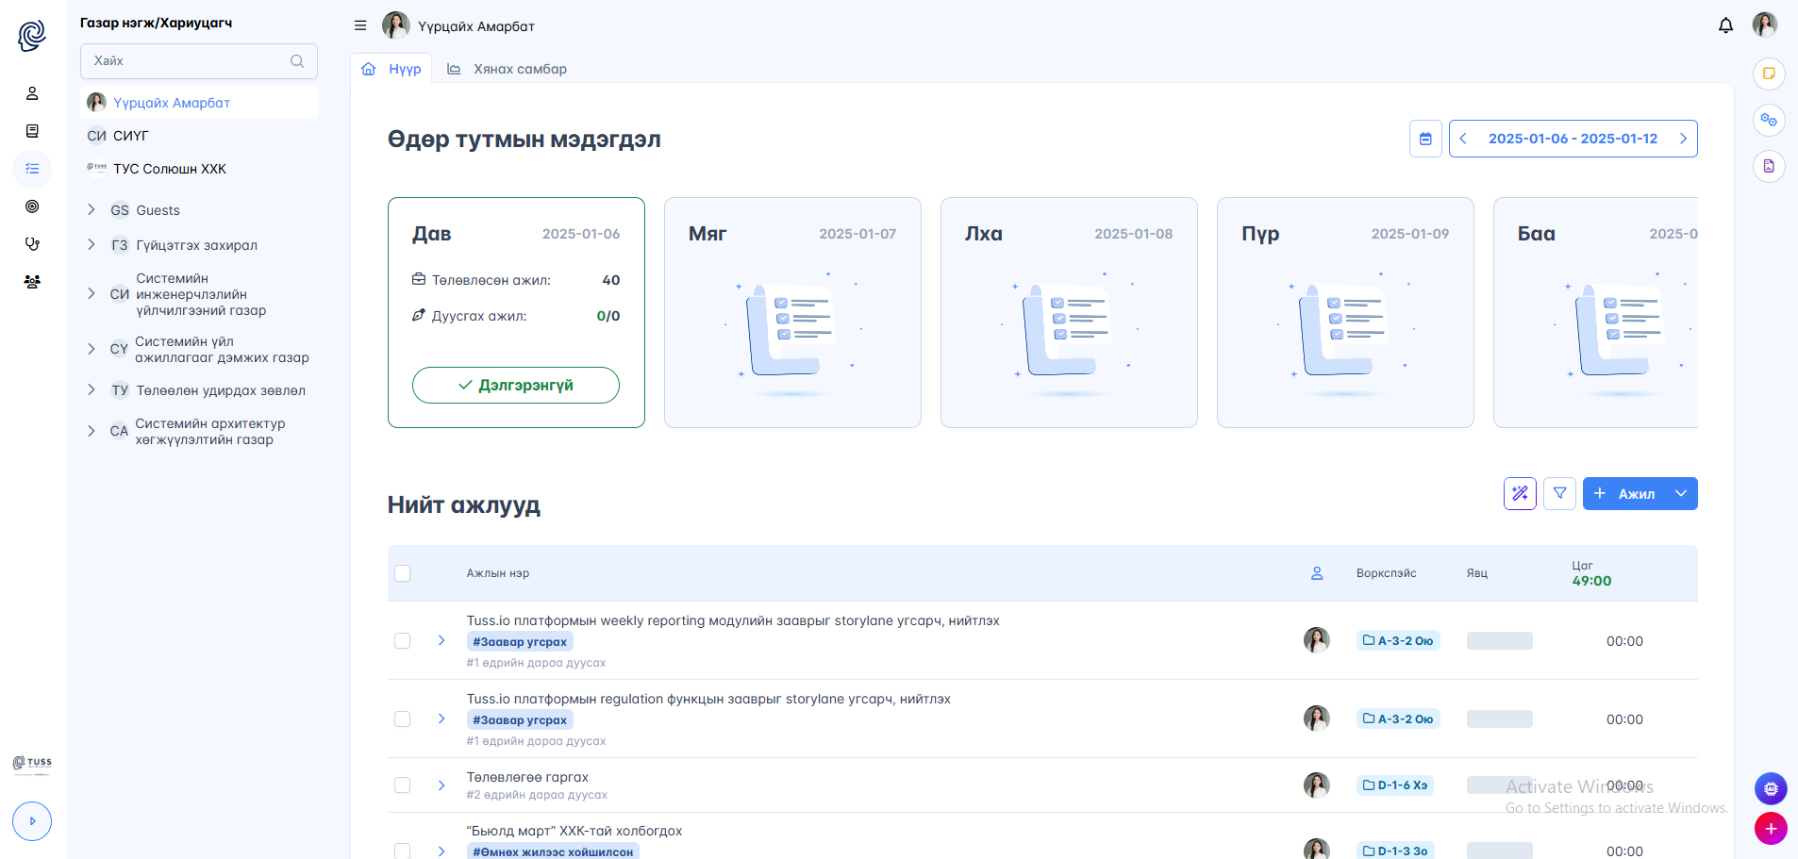Toggle the hamburger menu icon
This screenshot has width=1798, height=859.
pos(360,25)
